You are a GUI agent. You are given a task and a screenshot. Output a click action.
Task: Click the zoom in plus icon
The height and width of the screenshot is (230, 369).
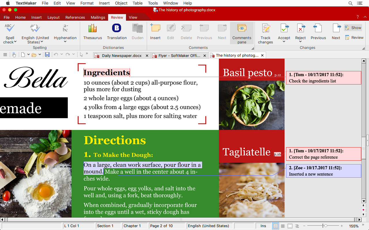click(x=342, y=226)
